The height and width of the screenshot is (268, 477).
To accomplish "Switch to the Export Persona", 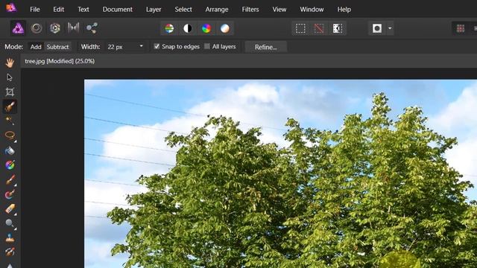I will tap(92, 28).
